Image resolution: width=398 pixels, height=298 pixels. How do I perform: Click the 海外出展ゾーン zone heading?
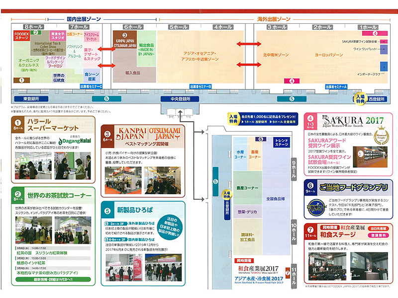point(274,19)
